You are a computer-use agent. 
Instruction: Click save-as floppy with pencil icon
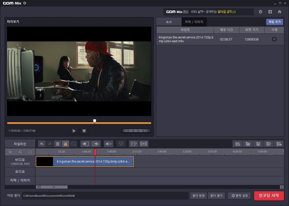(269, 144)
